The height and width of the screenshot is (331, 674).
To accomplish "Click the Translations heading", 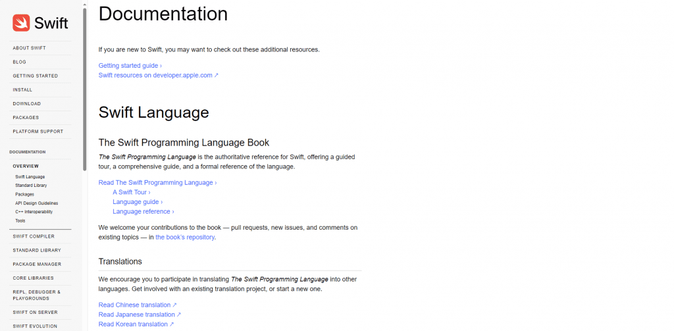I will click(120, 261).
